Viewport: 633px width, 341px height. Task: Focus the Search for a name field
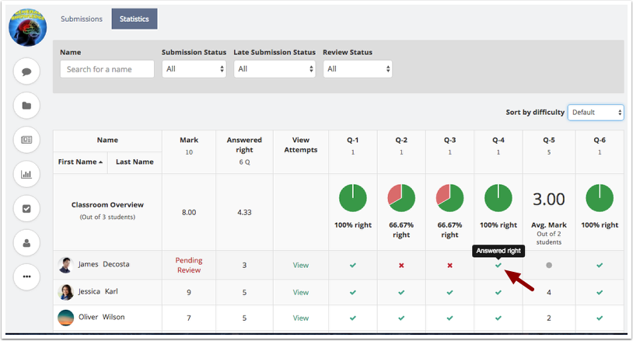(x=107, y=69)
